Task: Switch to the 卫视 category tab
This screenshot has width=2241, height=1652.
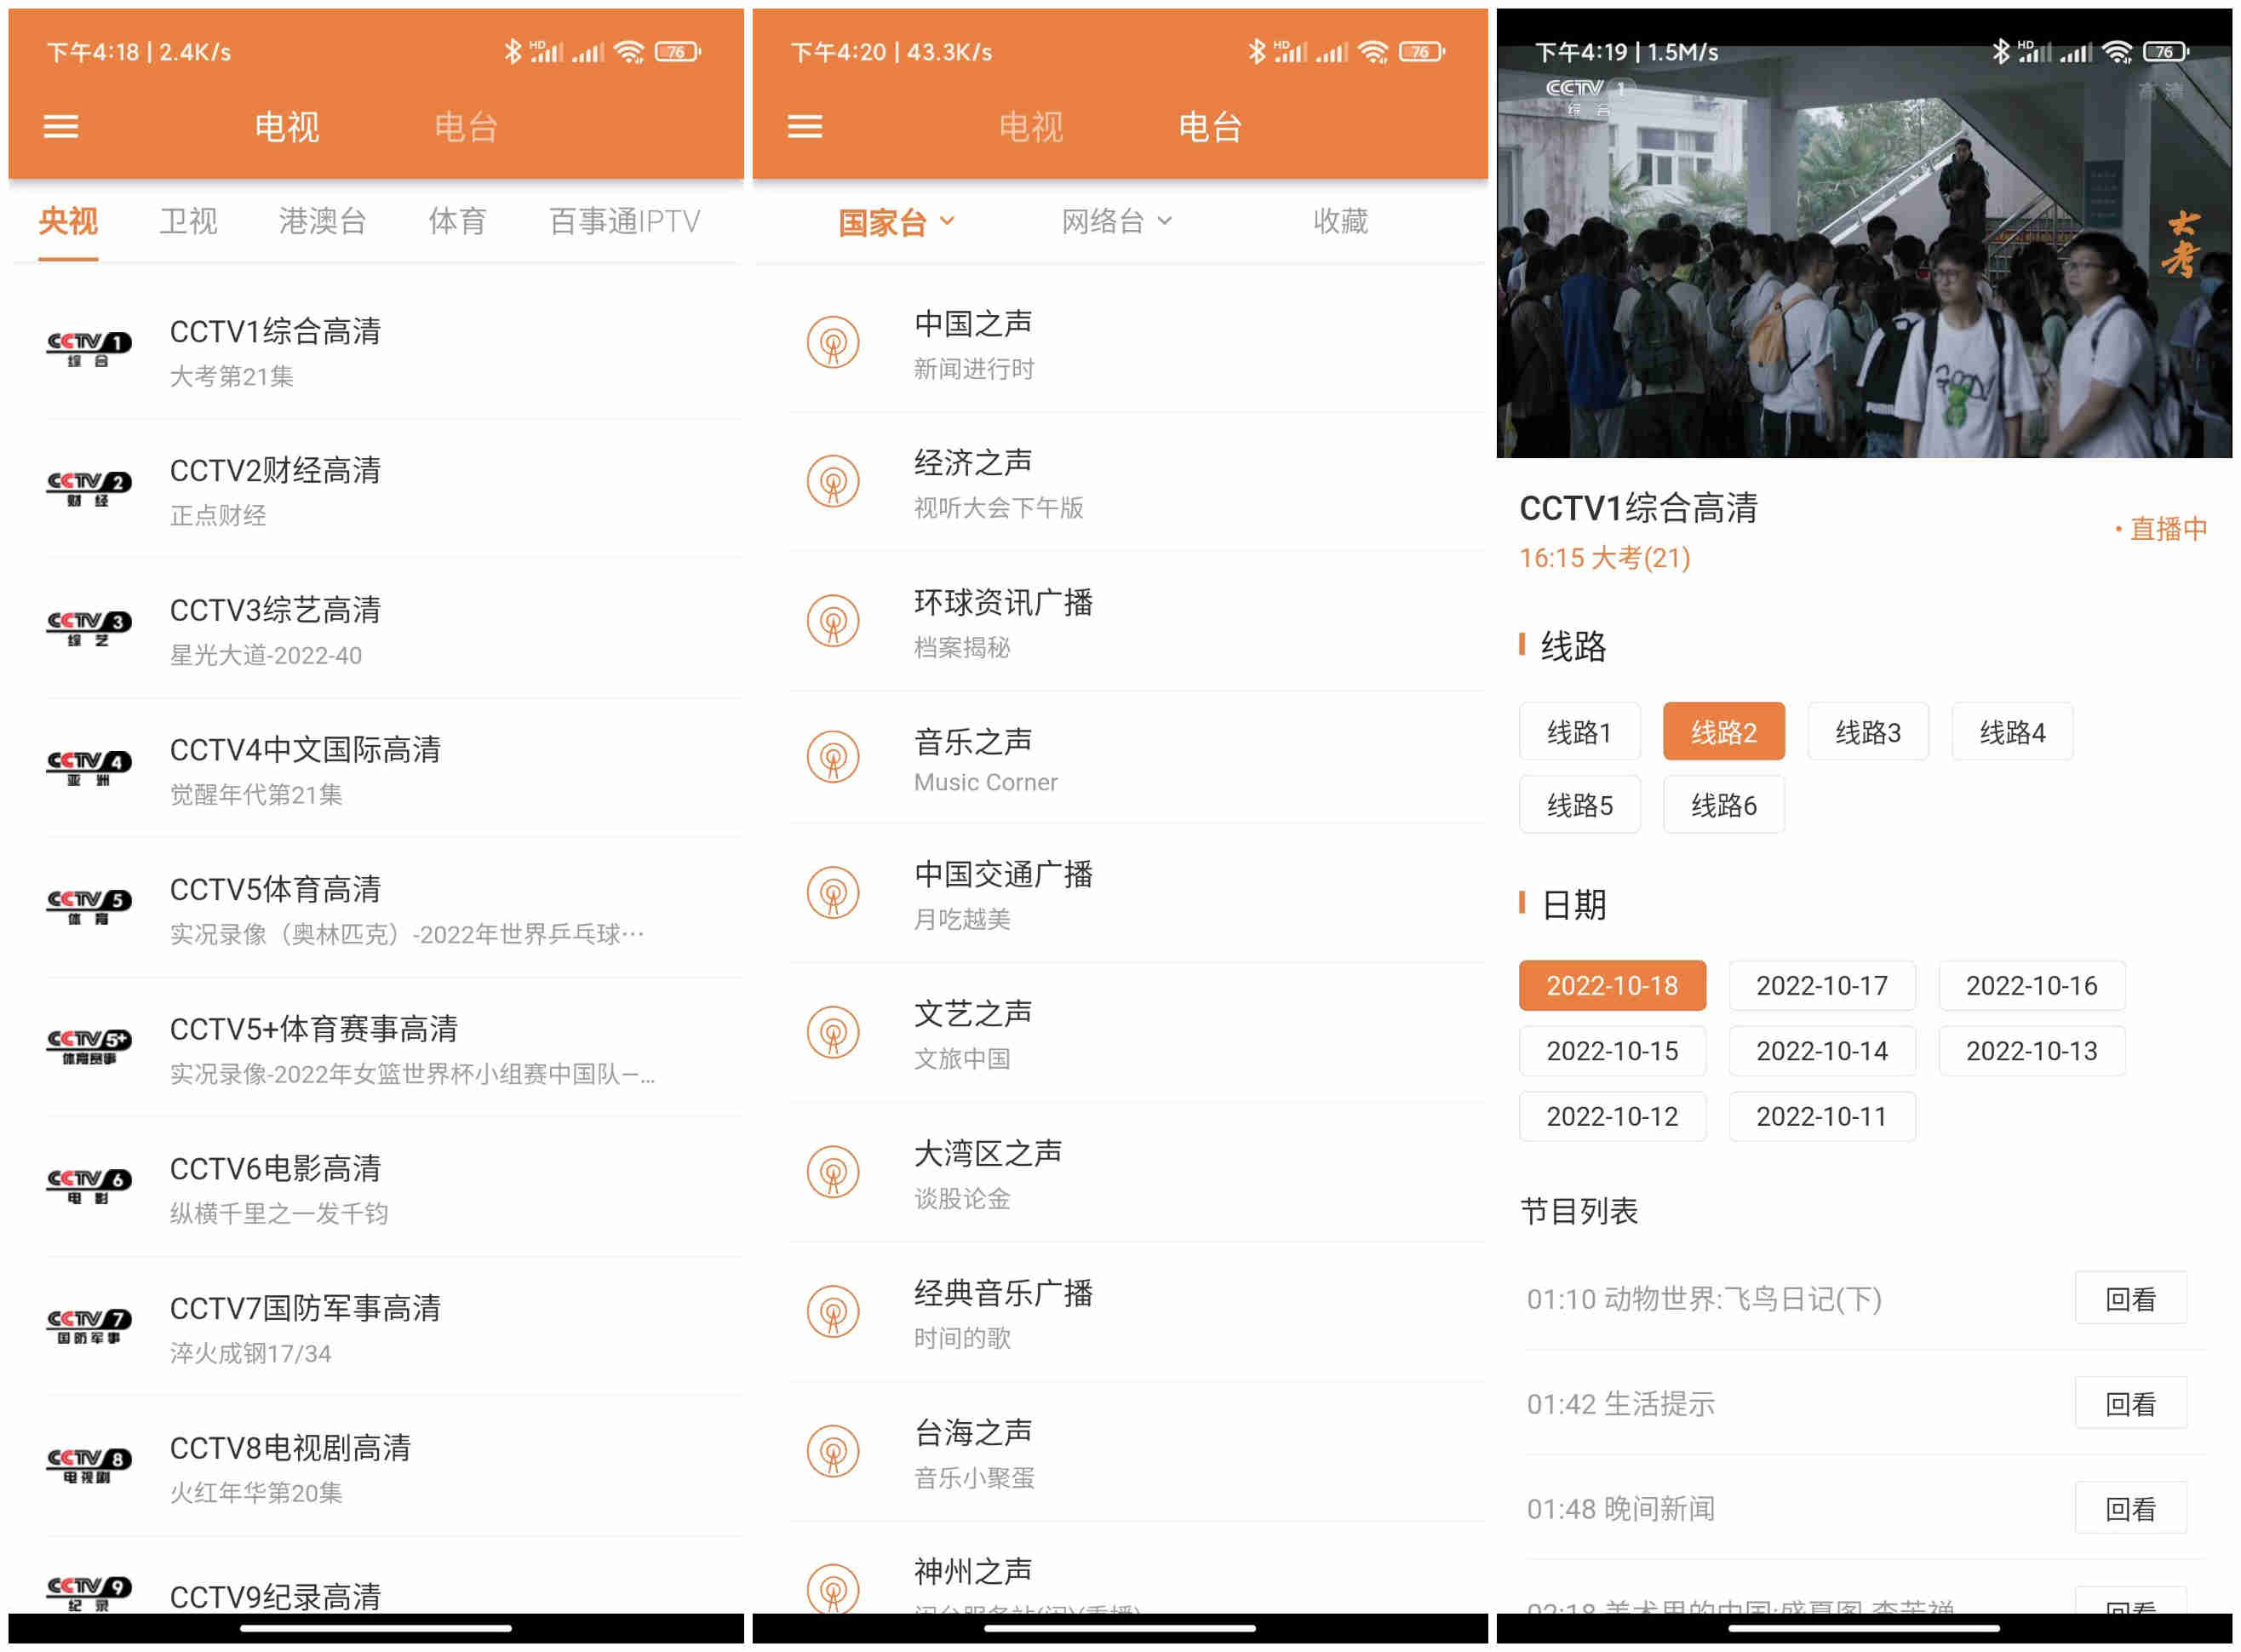Action: coord(188,221)
